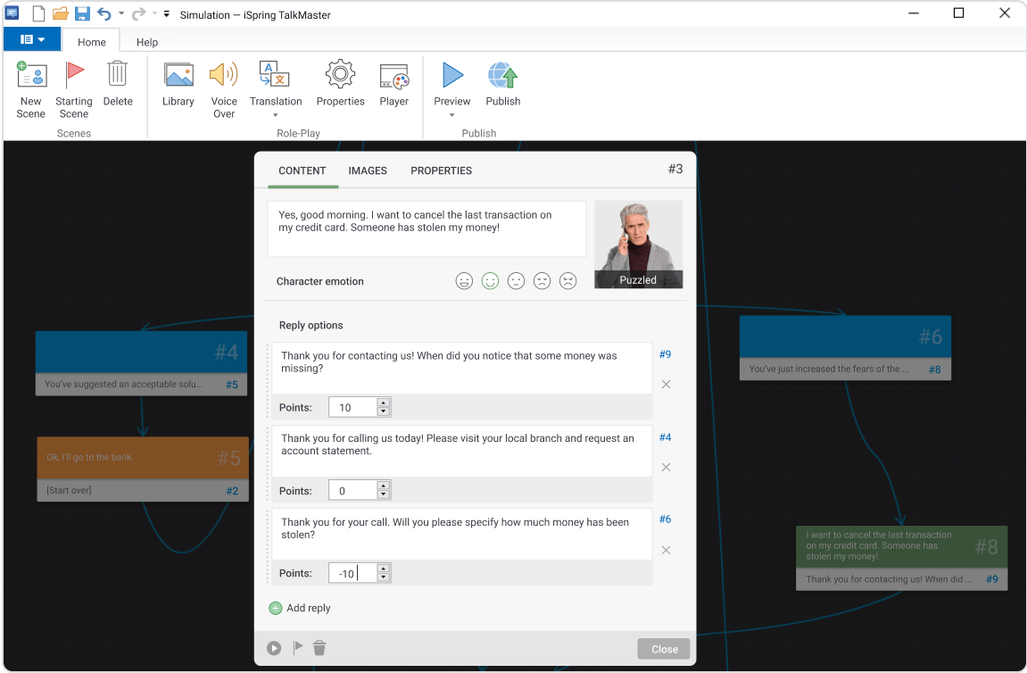Create a New Scene

30,87
